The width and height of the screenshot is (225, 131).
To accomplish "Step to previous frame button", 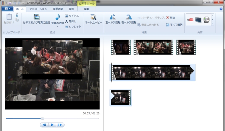I will click(x=44, y=125).
